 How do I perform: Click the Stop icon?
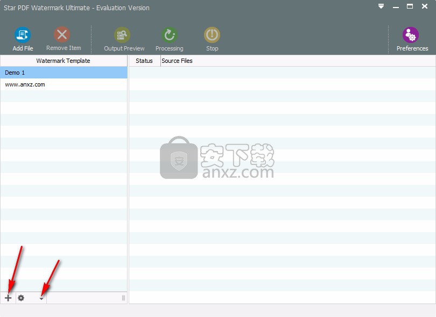(212, 35)
